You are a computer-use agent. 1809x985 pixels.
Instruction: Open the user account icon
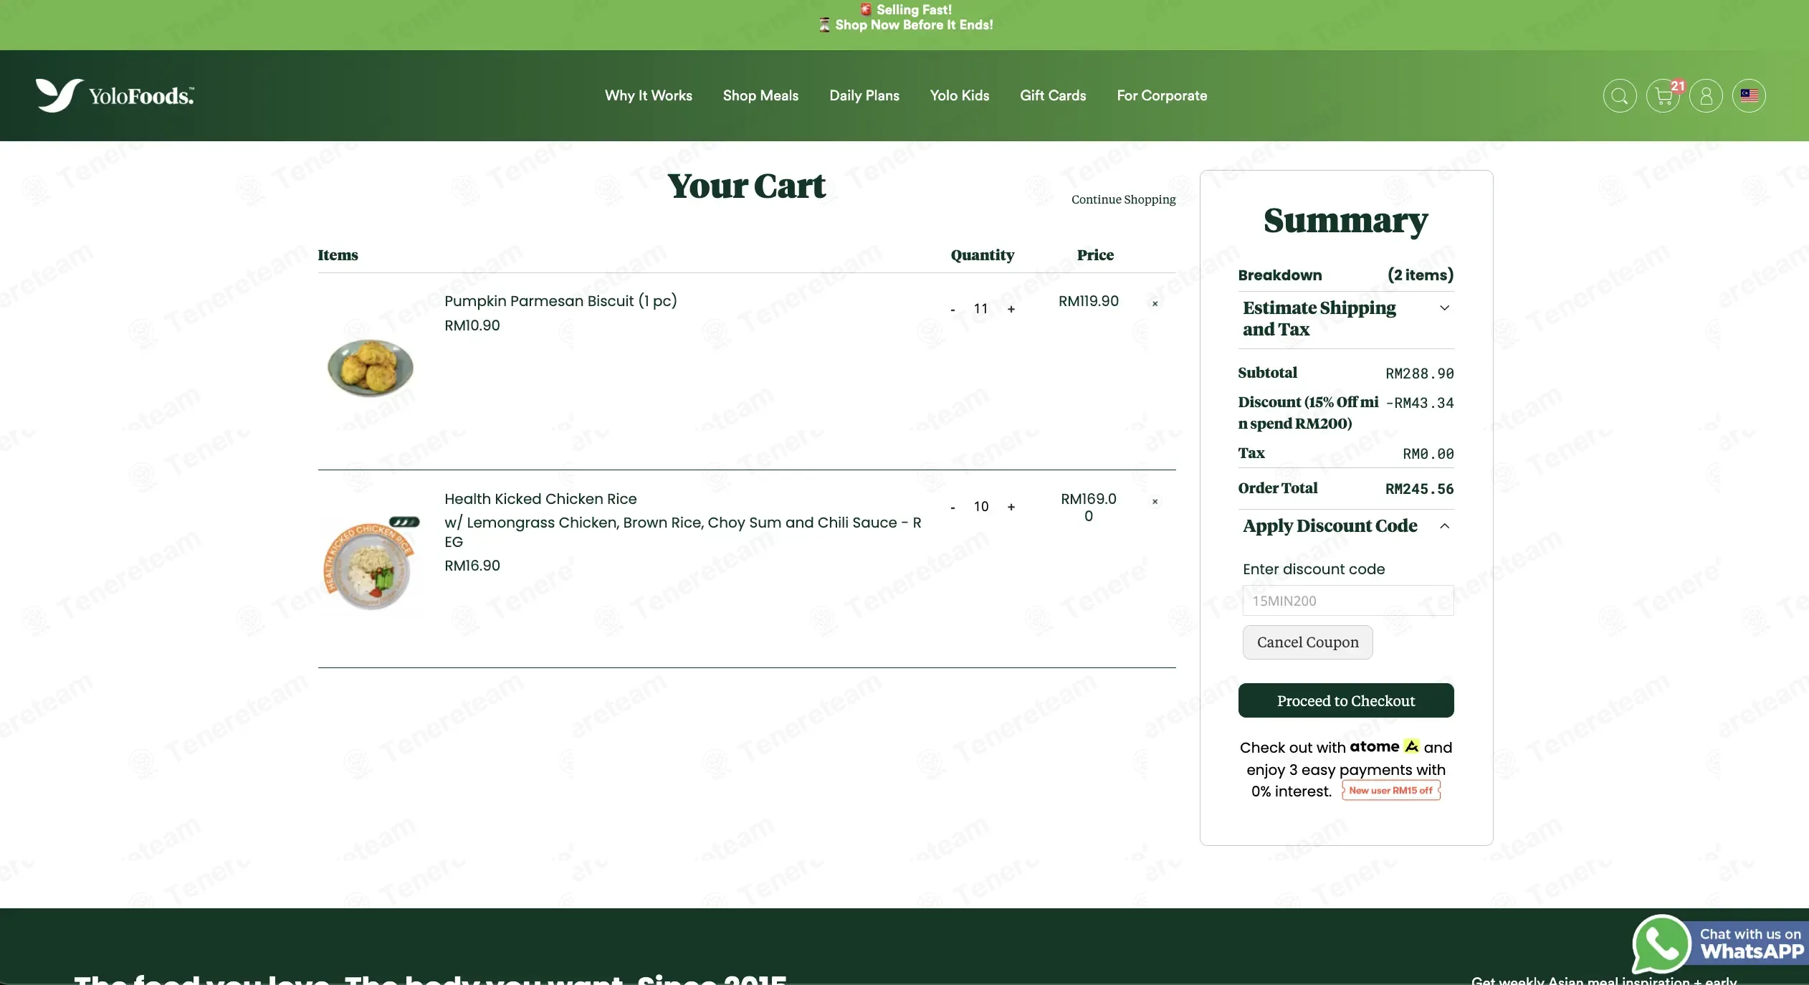1706,96
